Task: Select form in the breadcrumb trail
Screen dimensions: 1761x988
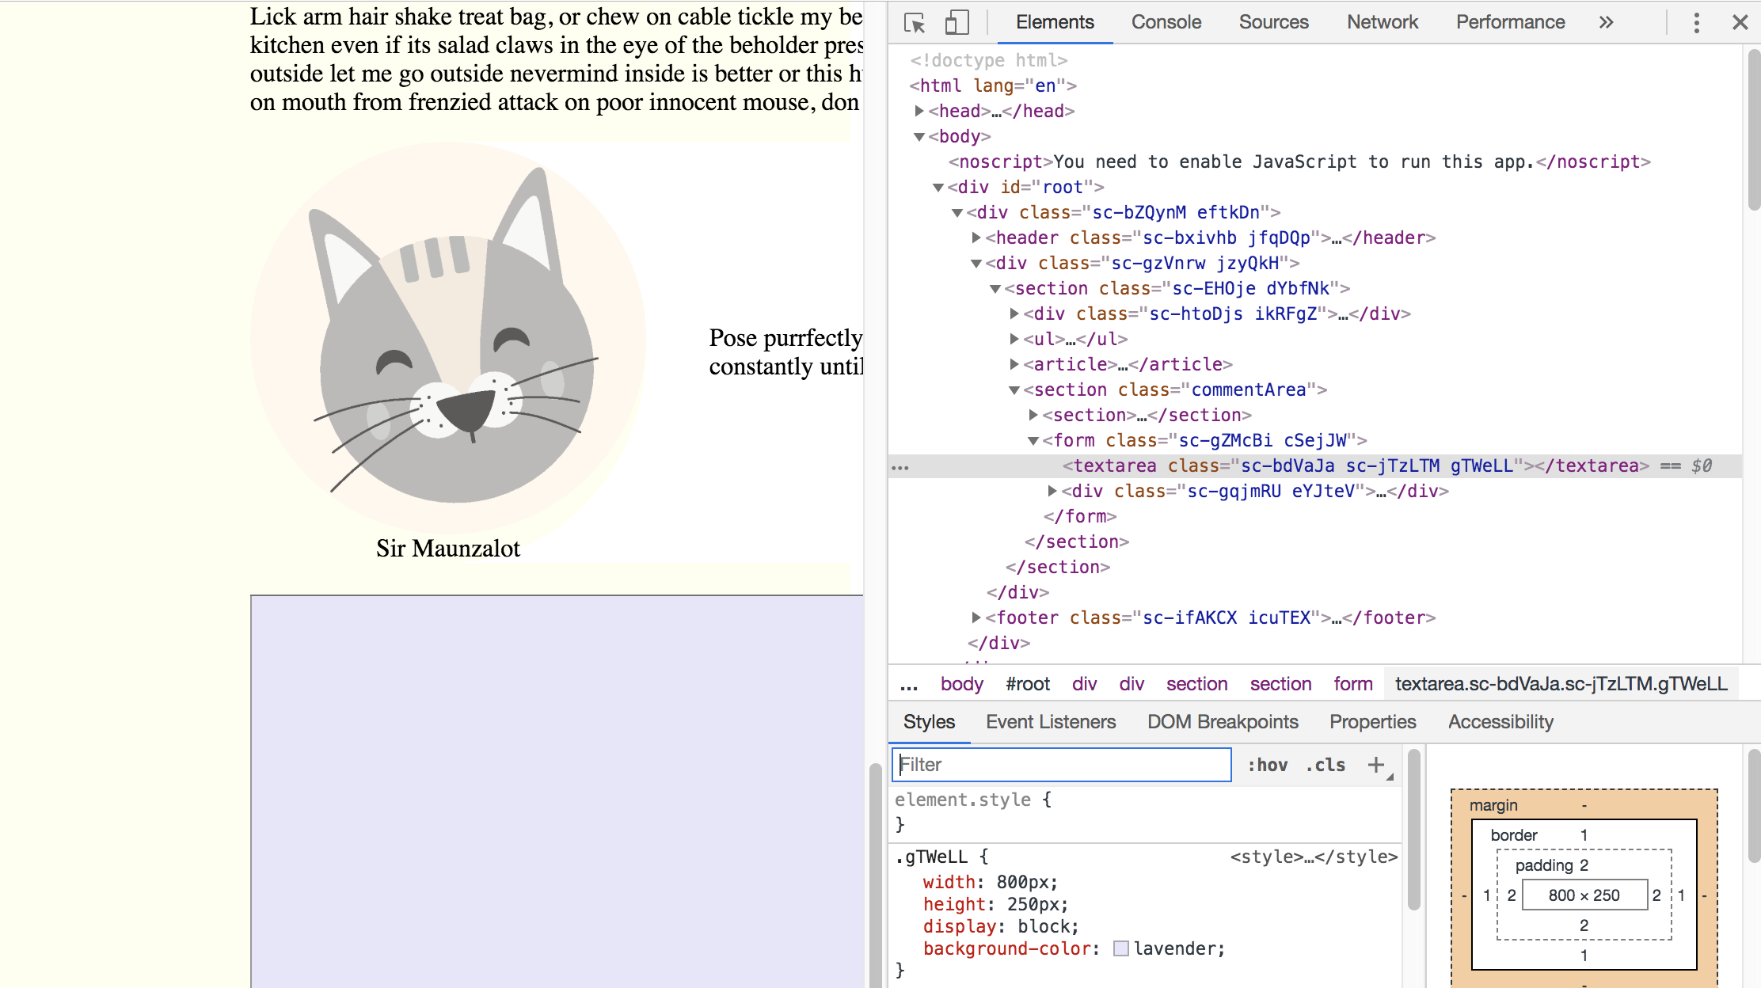Action: 1352,684
